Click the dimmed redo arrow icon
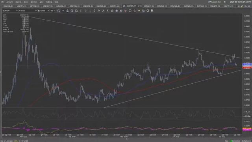Screen dimensions: 252x142 pyautogui.click(x=85, y=11)
